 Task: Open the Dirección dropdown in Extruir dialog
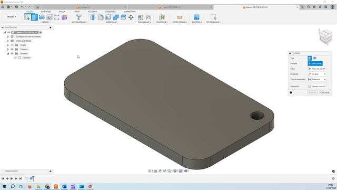click(x=317, y=74)
